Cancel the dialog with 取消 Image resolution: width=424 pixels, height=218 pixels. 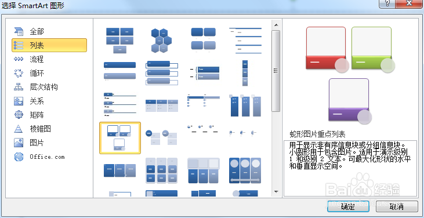pyautogui.click(x=397, y=206)
